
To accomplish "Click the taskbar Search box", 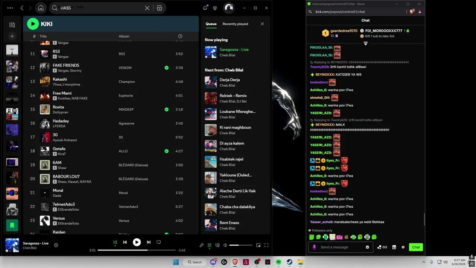I will click(195, 262).
